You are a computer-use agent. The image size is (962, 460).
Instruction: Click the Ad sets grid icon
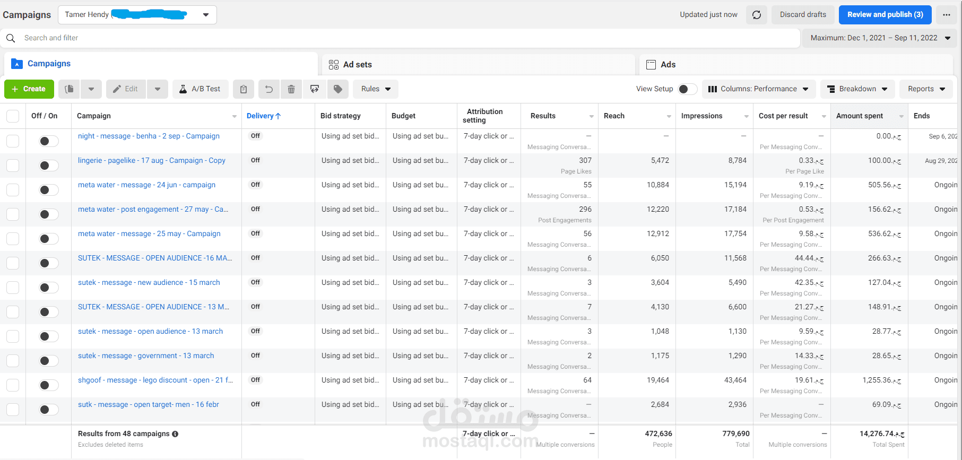click(334, 65)
